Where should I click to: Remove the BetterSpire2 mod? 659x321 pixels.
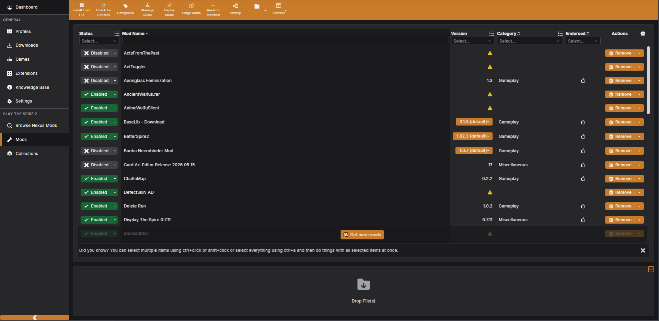tap(620, 136)
